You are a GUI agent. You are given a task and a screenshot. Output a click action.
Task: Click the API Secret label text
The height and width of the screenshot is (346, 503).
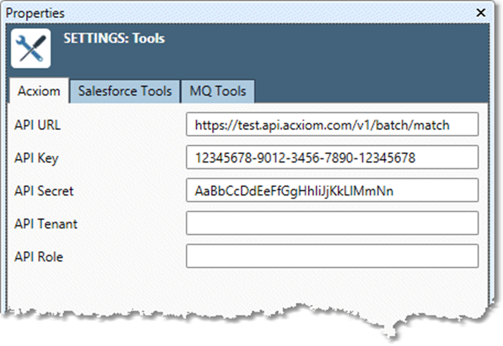pyautogui.click(x=44, y=191)
